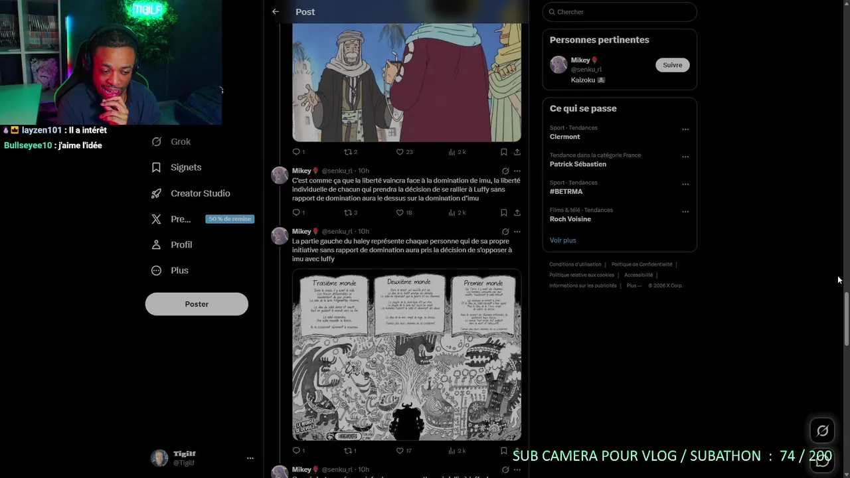Open the Troisième monde manga image

[406, 355]
